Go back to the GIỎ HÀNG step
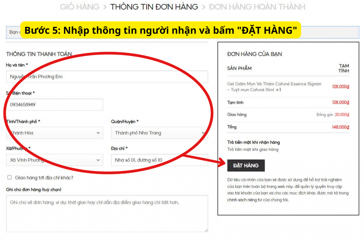 pos(79,7)
